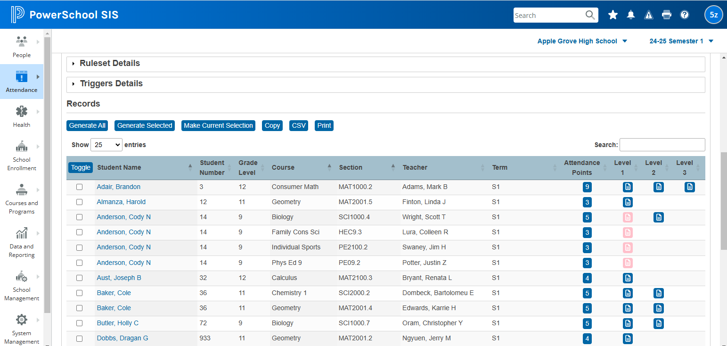
Task: Check the box for Aust, Joseph B
Action: point(79,278)
